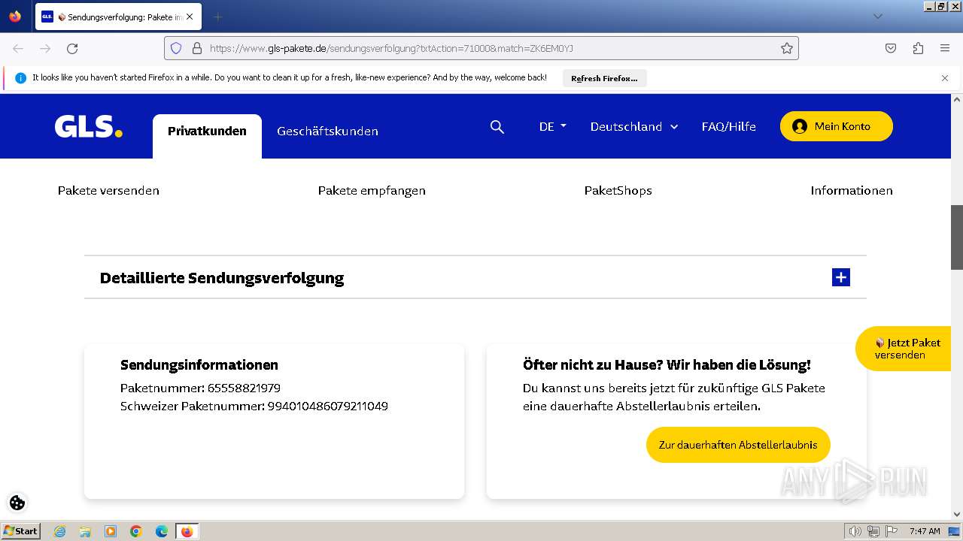This screenshot has height=541, width=963.
Task: Click the browser reload icon
Action: [x=72, y=48]
